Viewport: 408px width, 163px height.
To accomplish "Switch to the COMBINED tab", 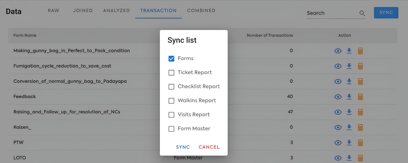I will pos(201,10).
